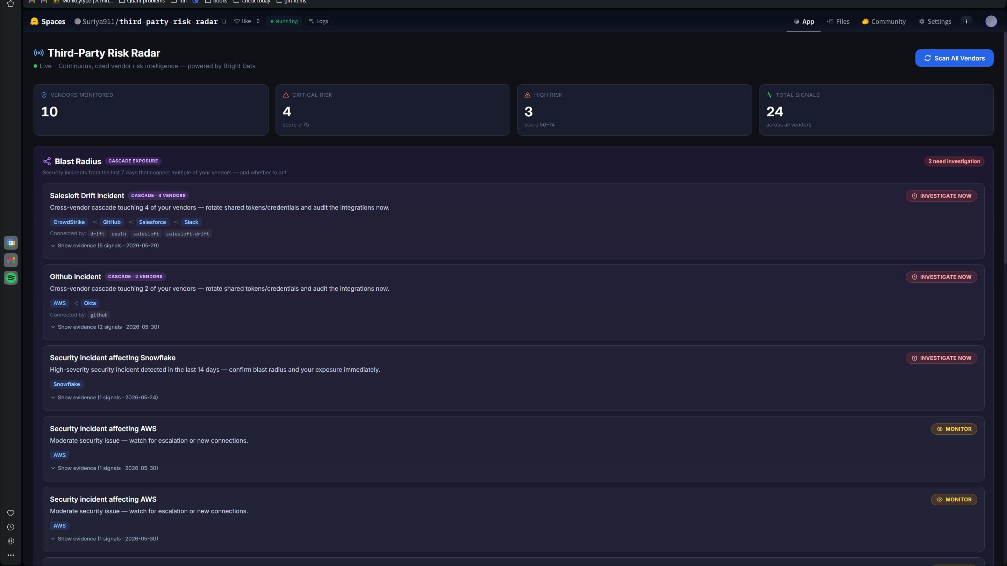Click the copy repo name icon
The height and width of the screenshot is (566, 1007).
[x=223, y=21]
